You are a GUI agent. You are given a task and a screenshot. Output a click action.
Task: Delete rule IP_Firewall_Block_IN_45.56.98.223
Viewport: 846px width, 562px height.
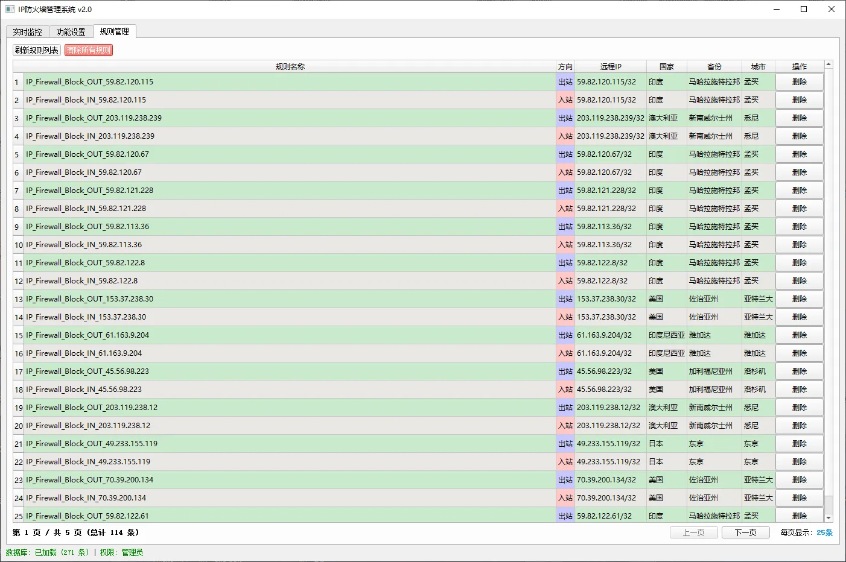click(799, 389)
